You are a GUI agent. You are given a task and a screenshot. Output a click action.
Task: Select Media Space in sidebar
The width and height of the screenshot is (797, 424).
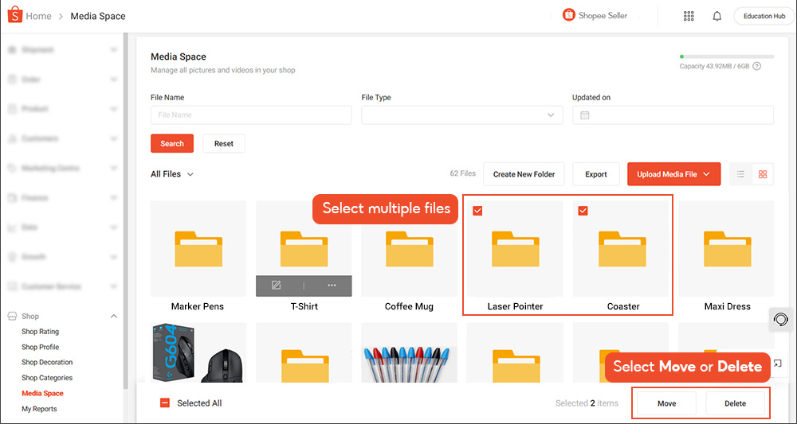[x=43, y=393]
